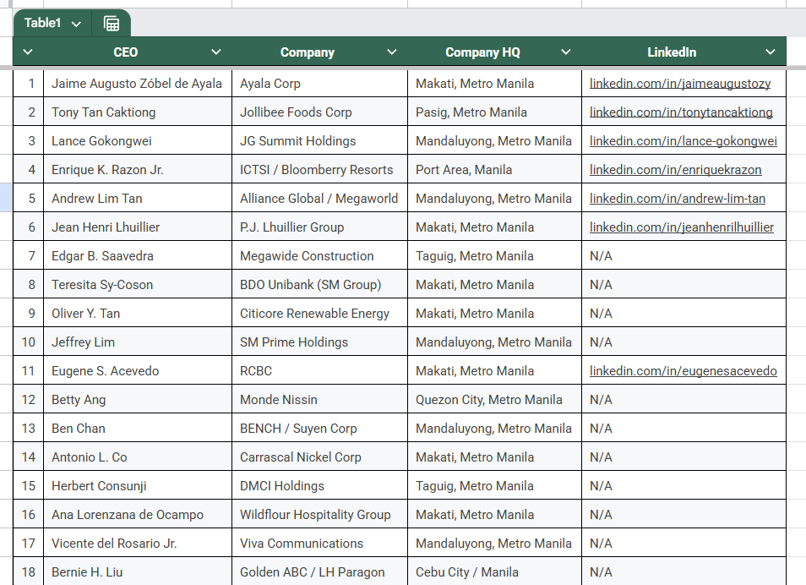Click the table view icon beside Table1
The image size is (806, 585).
tap(112, 24)
